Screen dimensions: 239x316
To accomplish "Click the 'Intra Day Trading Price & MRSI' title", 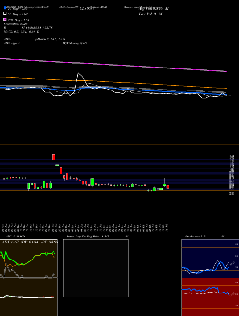I will (x=98, y=237).
